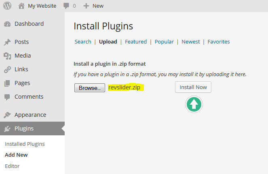The width and height of the screenshot is (268, 174).
Task: Switch to the Search tab
Action: click(x=83, y=41)
